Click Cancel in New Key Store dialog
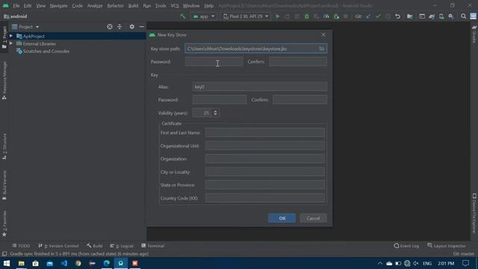 [313, 218]
